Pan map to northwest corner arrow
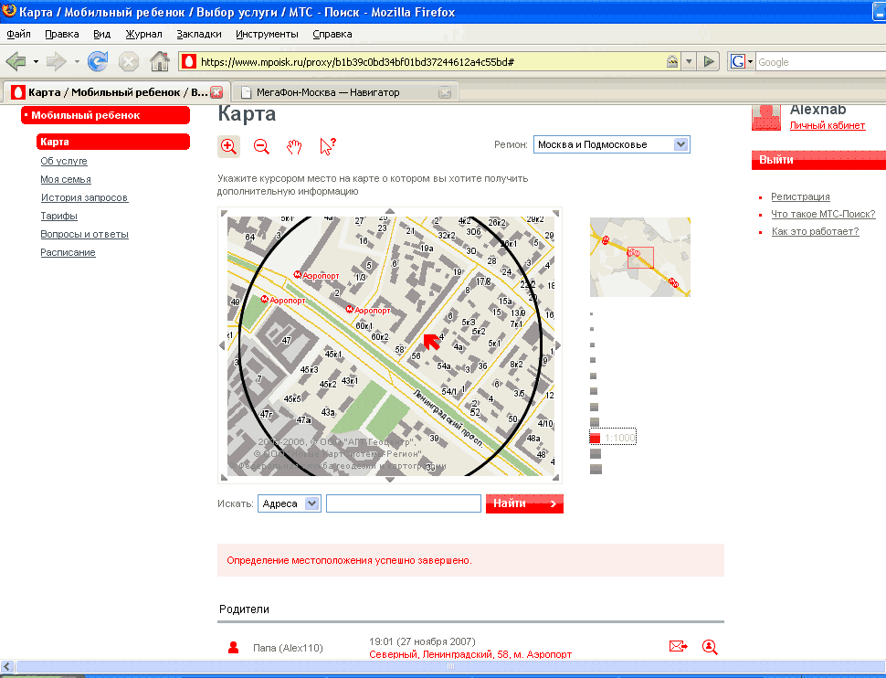Screen dimensions: 886x678 coord(224,213)
